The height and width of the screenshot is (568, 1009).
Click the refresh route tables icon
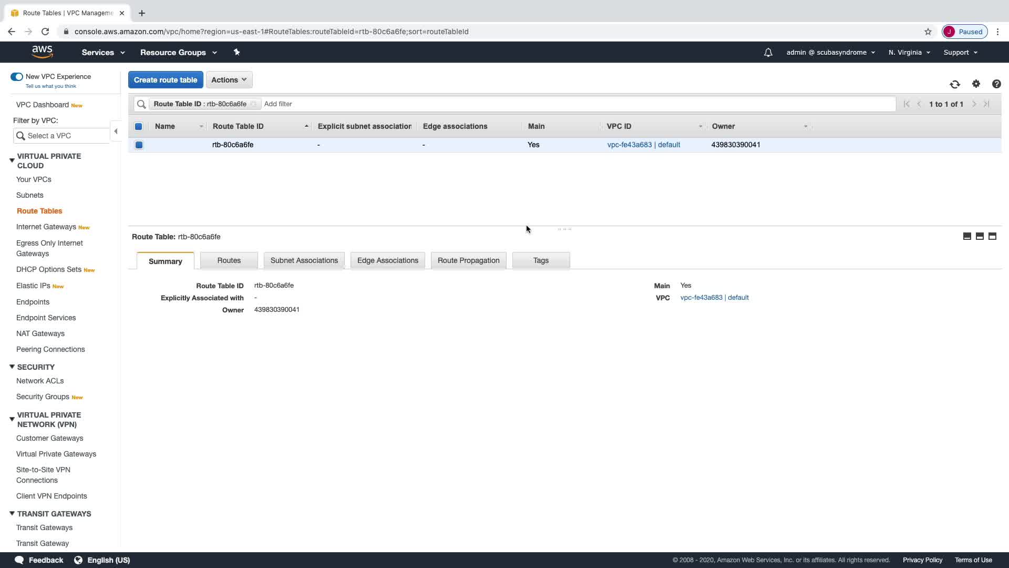[954, 84]
